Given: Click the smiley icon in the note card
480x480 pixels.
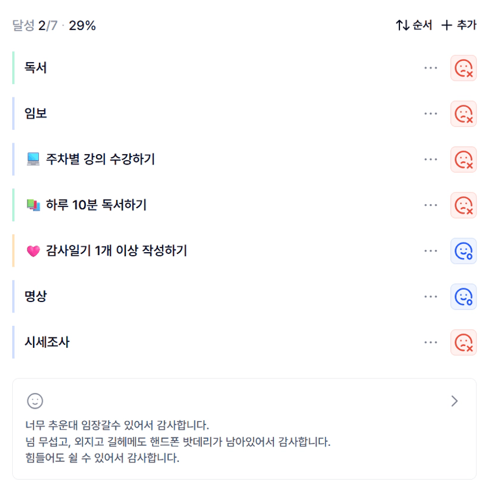Looking at the screenshot, I should pyautogui.click(x=35, y=401).
